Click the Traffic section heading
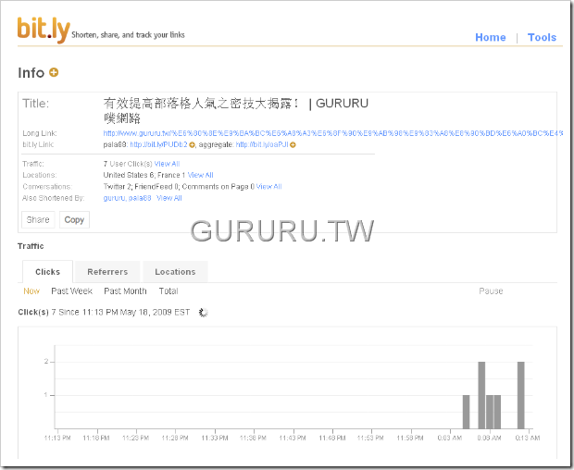This screenshot has height=470, width=574. pos(31,246)
